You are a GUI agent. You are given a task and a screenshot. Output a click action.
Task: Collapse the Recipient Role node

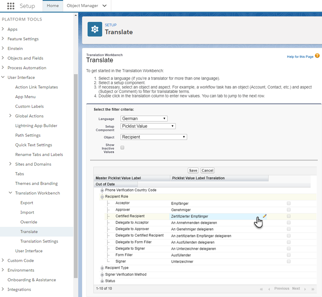pos(102,196)
